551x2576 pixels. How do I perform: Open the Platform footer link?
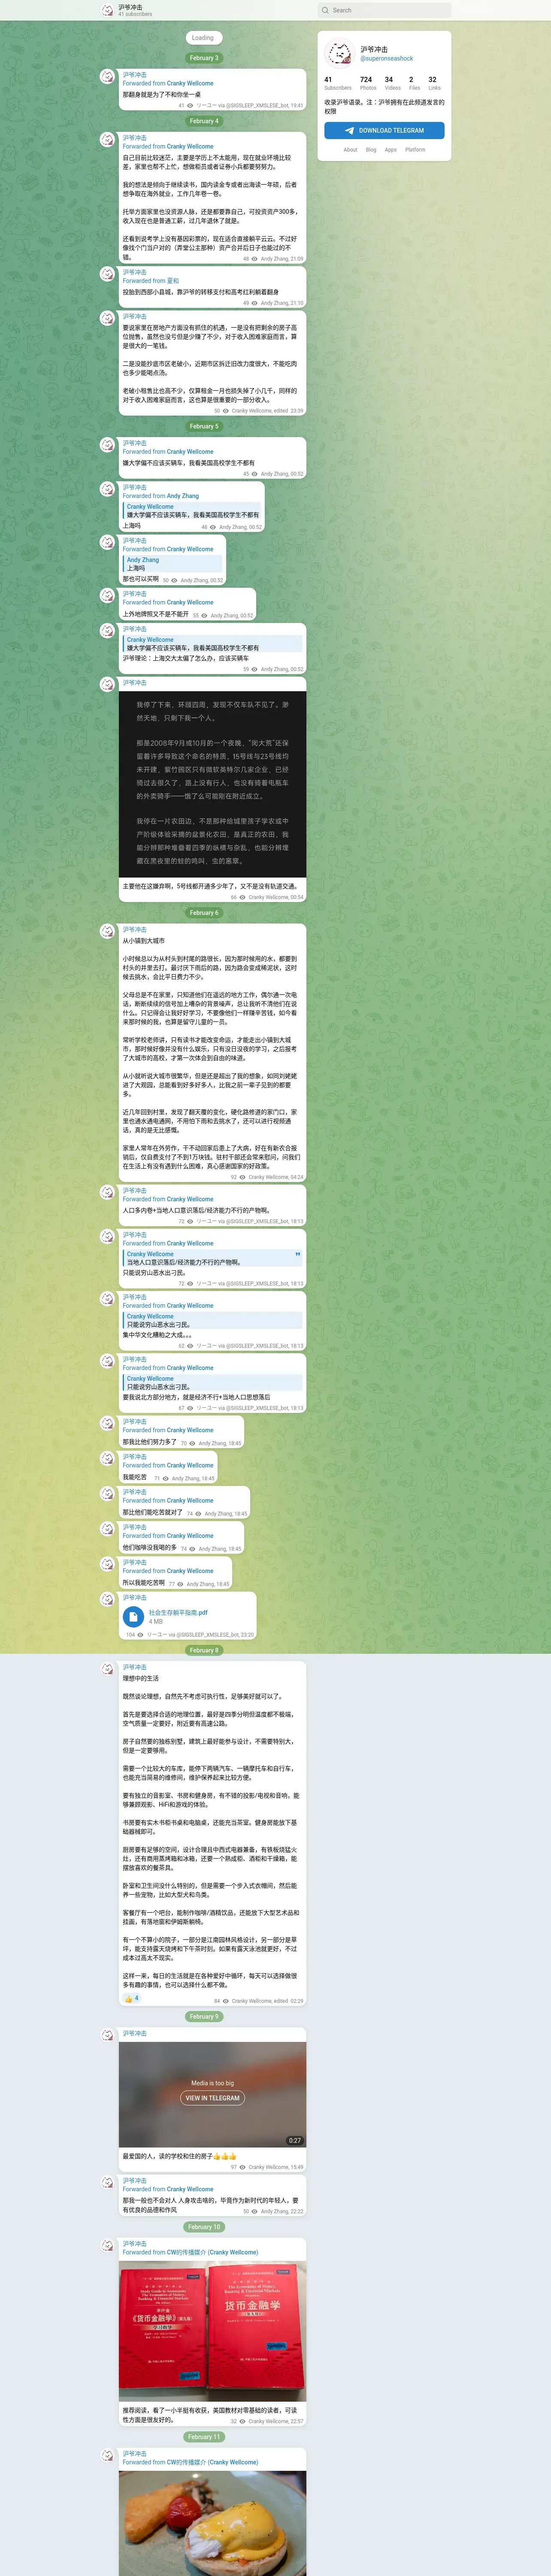(x=415, y=150)
